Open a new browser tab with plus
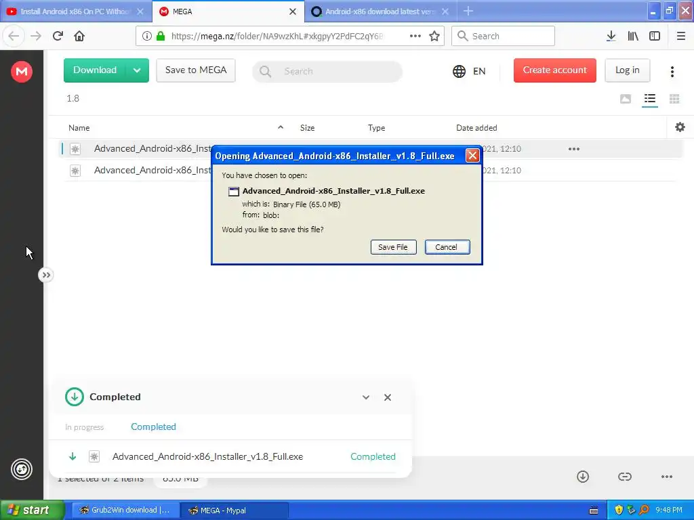 pyautogui.click(x=468, y=12)
